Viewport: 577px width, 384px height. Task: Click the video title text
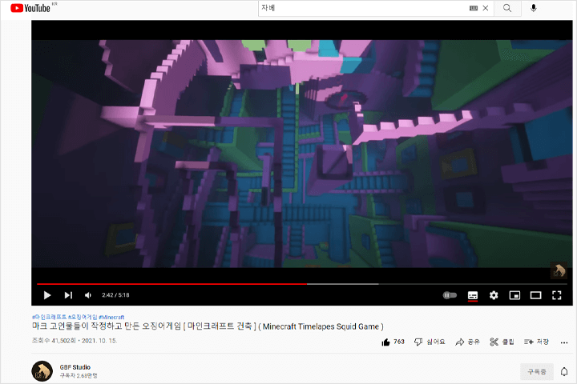[208, 326]
